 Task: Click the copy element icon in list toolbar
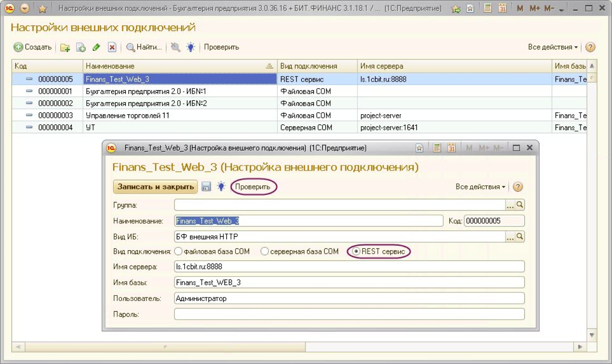[x=81, y=47]
